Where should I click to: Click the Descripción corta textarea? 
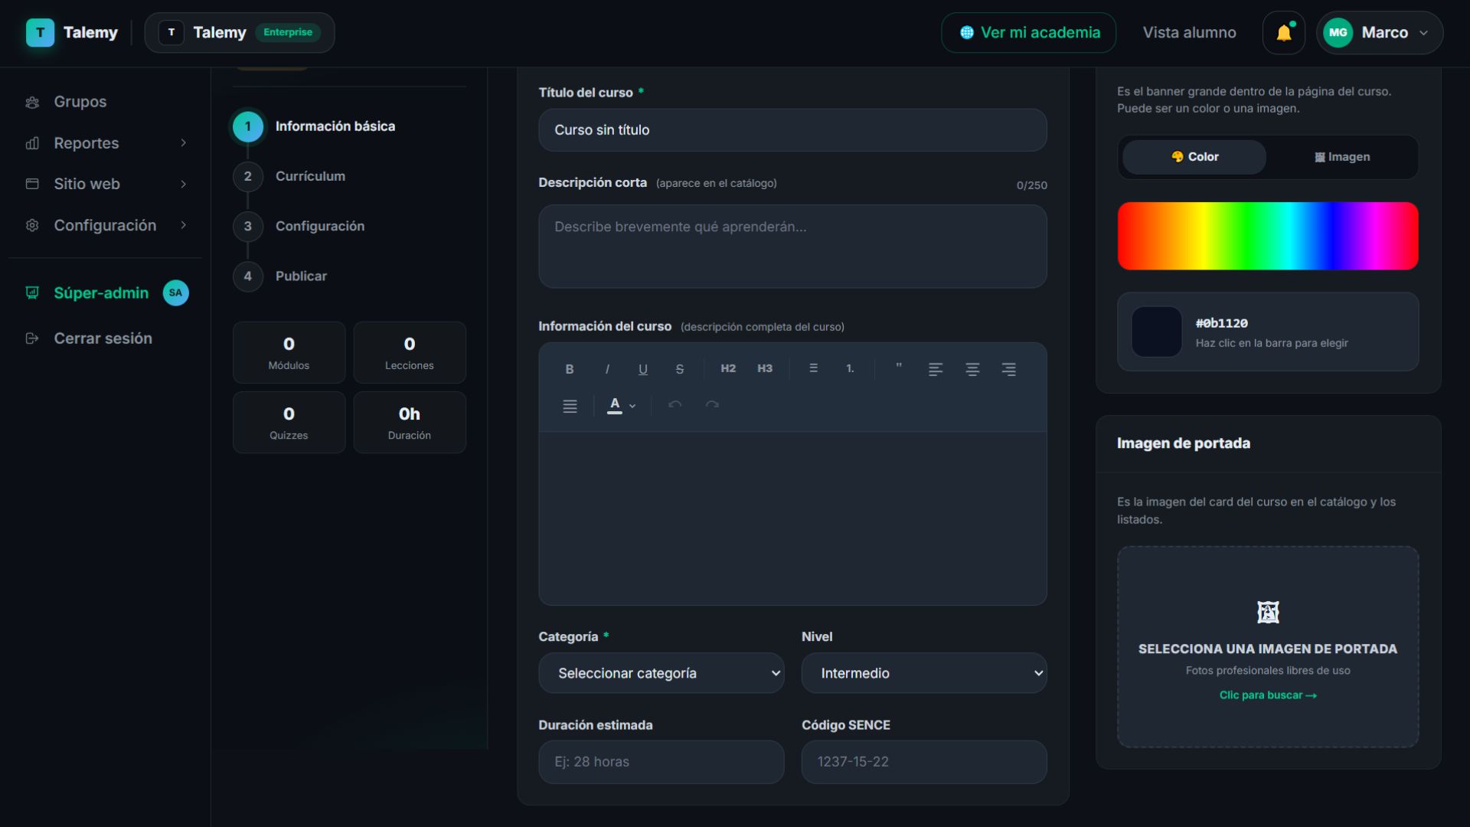(792, 247)
